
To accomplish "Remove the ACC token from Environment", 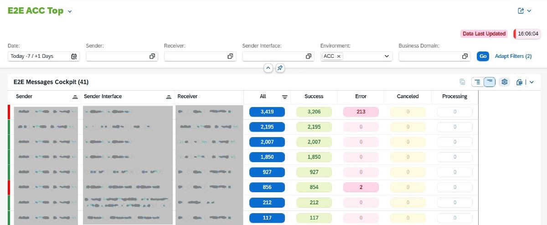I will (x=339, y=56).
